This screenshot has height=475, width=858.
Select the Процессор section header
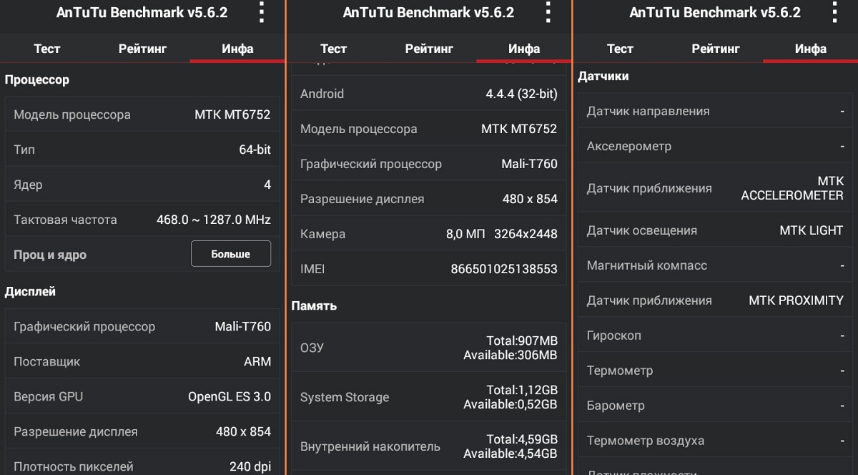tap(37, 80)
